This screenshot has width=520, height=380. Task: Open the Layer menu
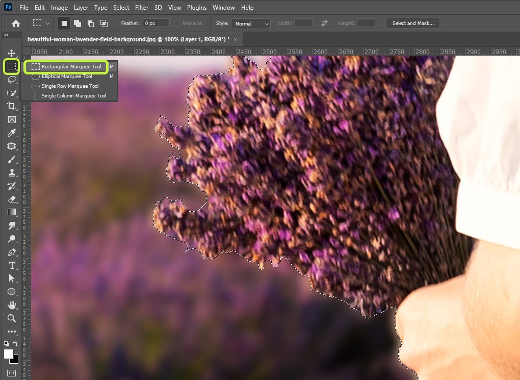[81, 7]
